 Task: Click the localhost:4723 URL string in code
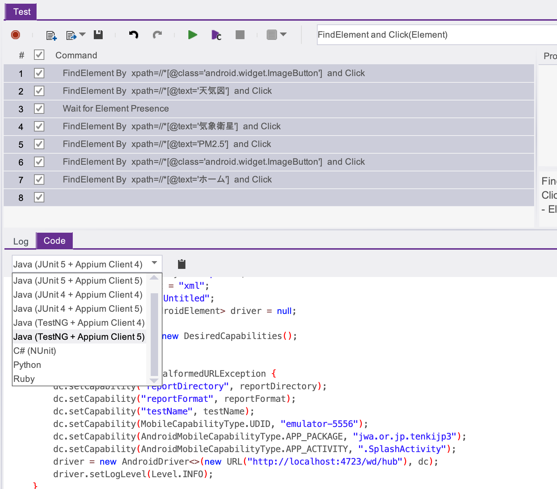(x=325, y=461)
